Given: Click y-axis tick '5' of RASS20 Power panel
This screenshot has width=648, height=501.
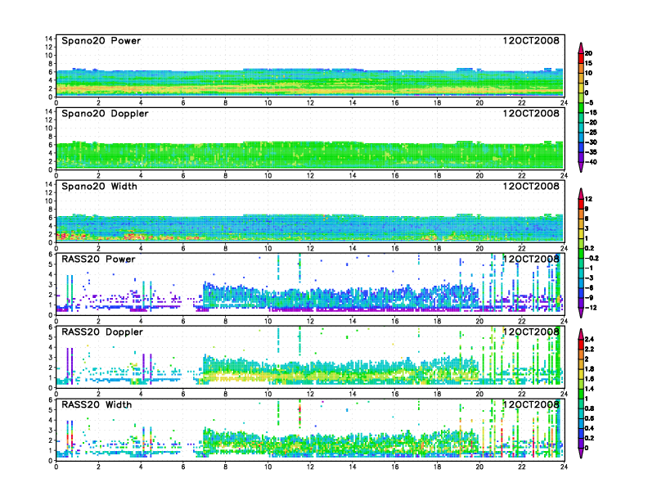Looking at the screenshot, I should point(51,264).
